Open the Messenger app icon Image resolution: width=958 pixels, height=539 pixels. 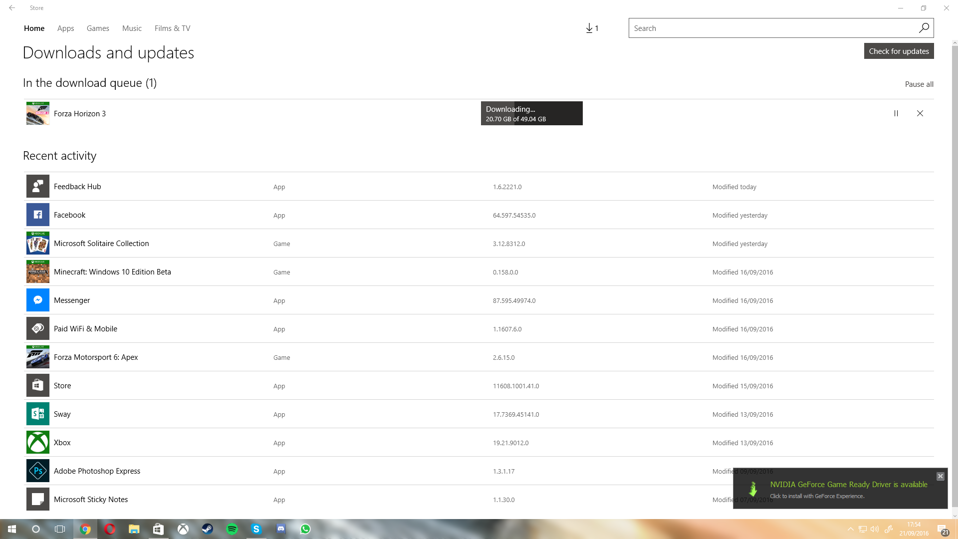click(38, 300)
